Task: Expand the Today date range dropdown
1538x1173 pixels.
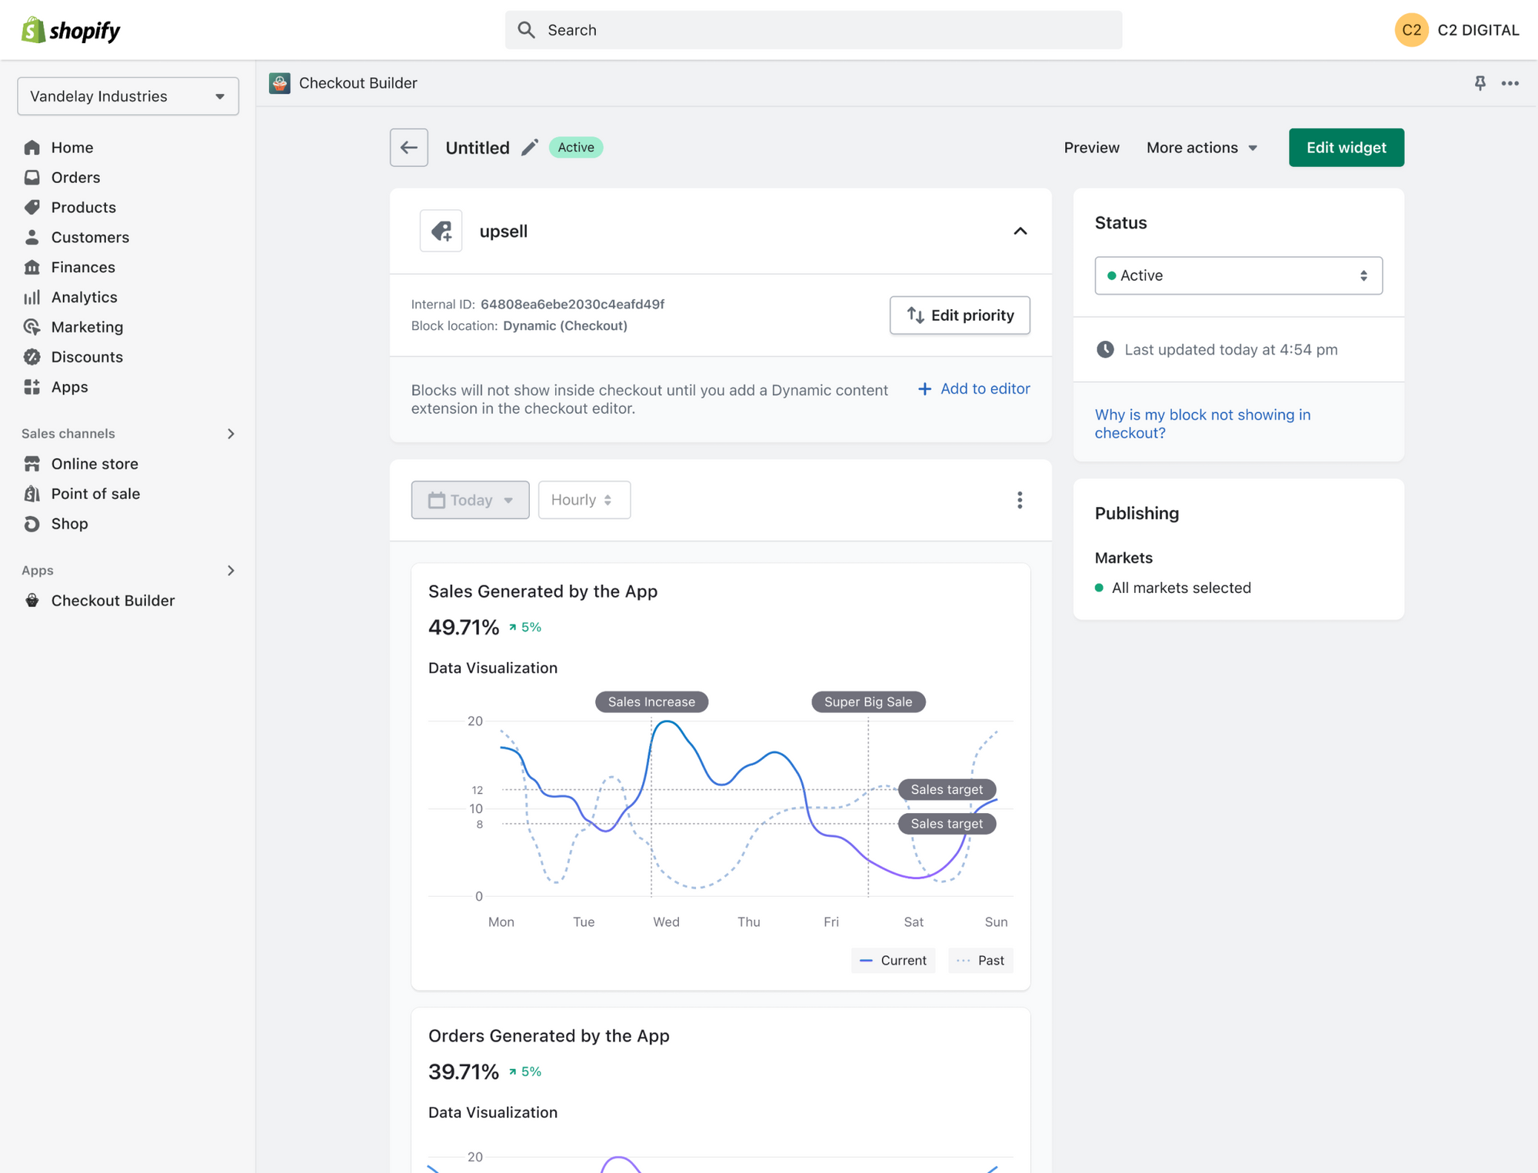Action: pos(471,499)
